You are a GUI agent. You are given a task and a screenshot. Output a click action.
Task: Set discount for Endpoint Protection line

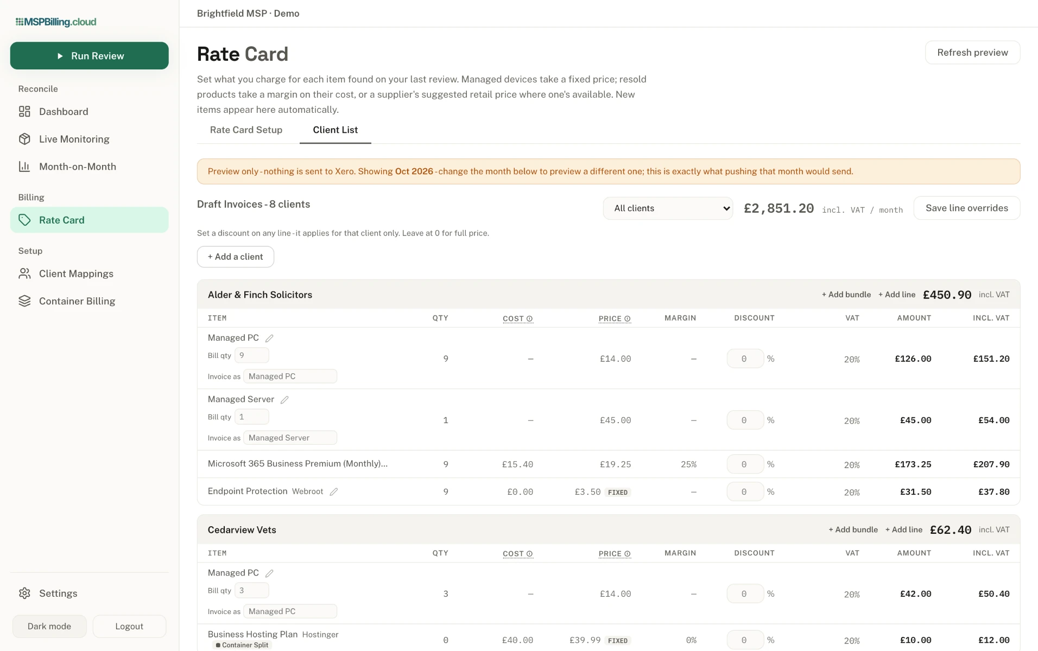point(745,493)
